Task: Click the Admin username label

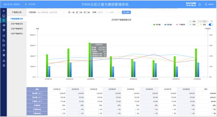Action: 211,4
